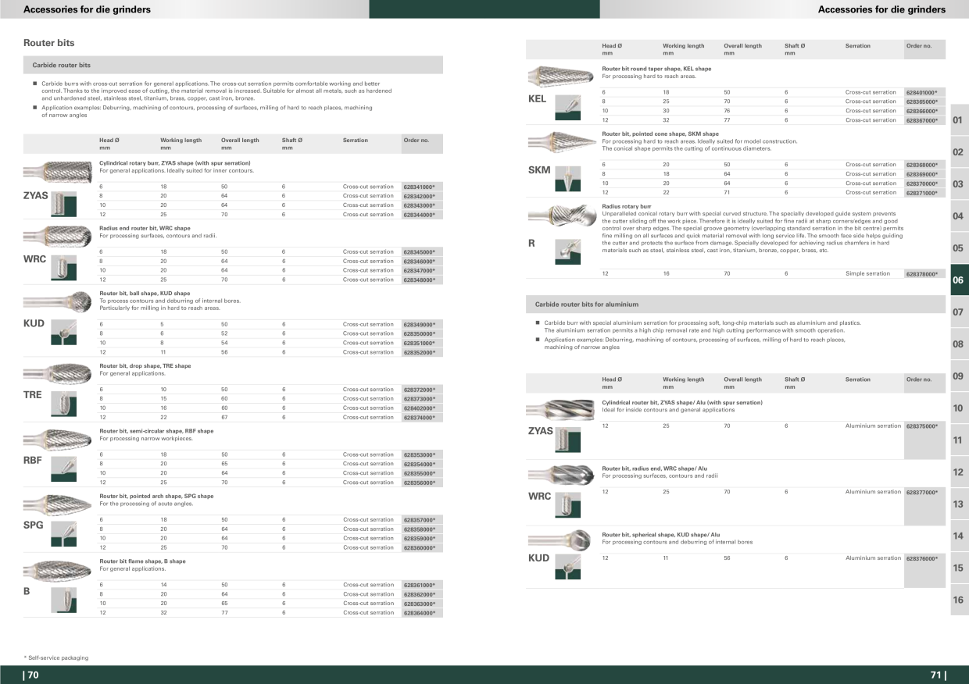Click left page header 'Accessories for die grinders'
This screenshot has height=684, width=969.
point(87,9)
